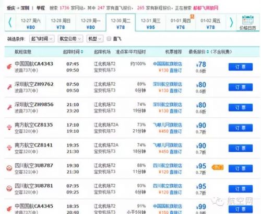Book ticket for flight CA4345
Image resolution: width=261 pixels, height=214 pixels.
241,209
